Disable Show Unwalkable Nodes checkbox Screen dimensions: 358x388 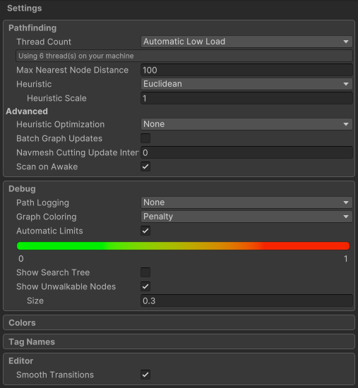145,286
